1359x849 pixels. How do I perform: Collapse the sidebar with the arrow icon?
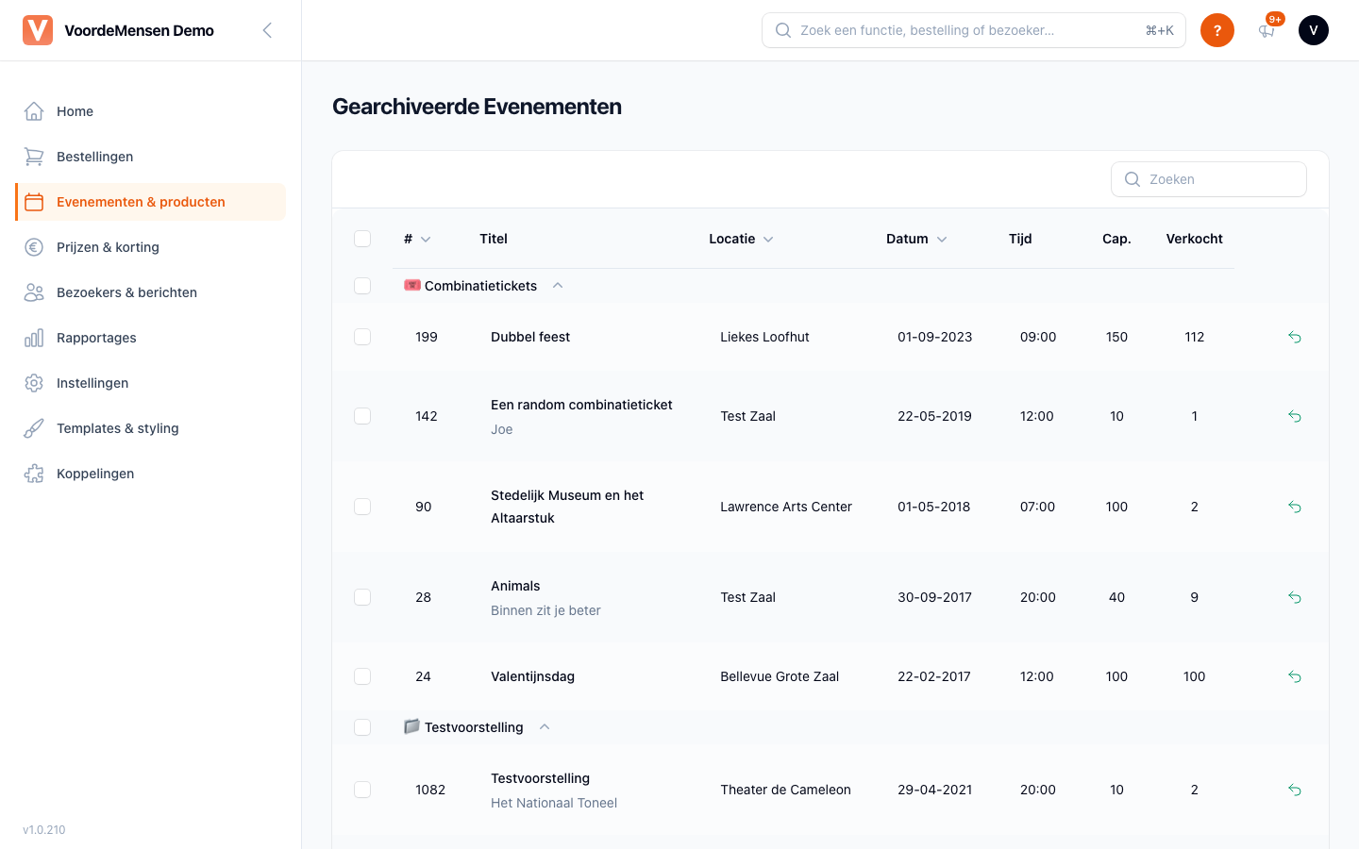click(x=267, y=30)
